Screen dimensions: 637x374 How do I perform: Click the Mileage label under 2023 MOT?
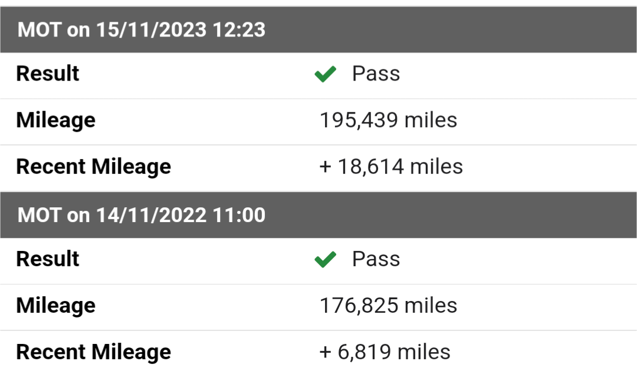[55, 121]
